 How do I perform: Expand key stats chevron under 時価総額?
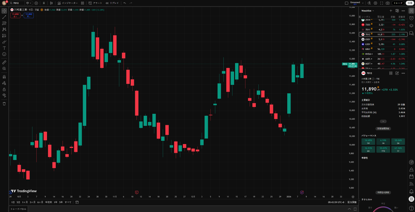coord(383,121)
